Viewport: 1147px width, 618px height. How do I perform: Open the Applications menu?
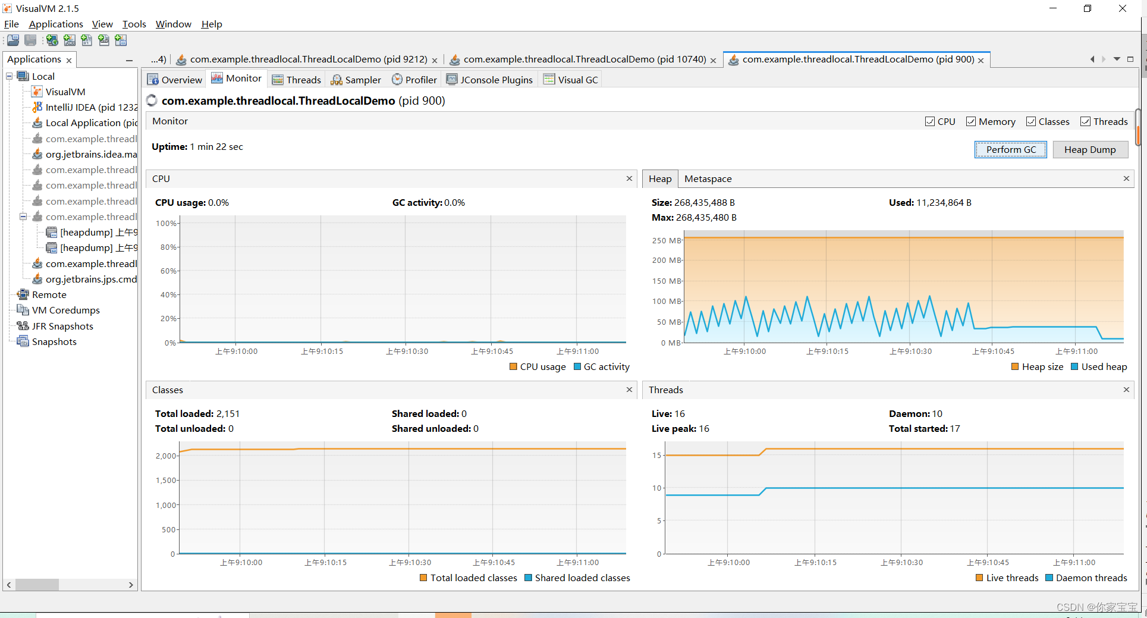point(56,24)
